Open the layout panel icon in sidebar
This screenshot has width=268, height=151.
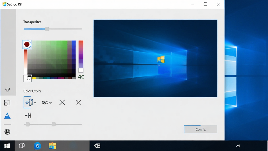[x=7, y=103]
